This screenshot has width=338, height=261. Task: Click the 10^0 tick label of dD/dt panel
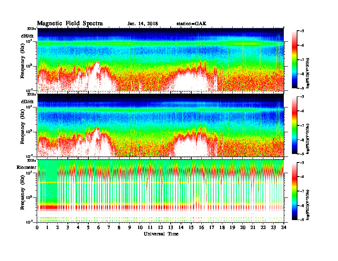[x=29, y=131]
